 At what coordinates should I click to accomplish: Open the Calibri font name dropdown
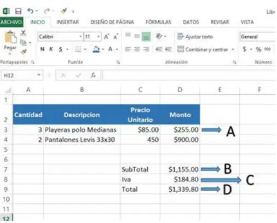pyautogui.click(x=80, y=37)
